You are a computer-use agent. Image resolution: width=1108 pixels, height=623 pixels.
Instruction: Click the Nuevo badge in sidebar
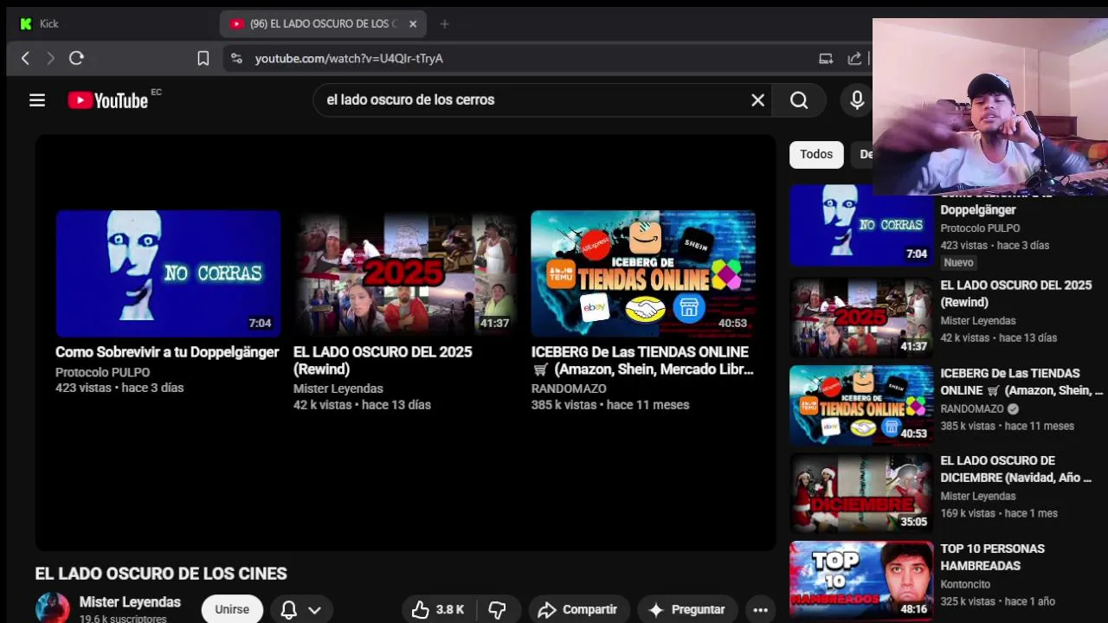959,262
